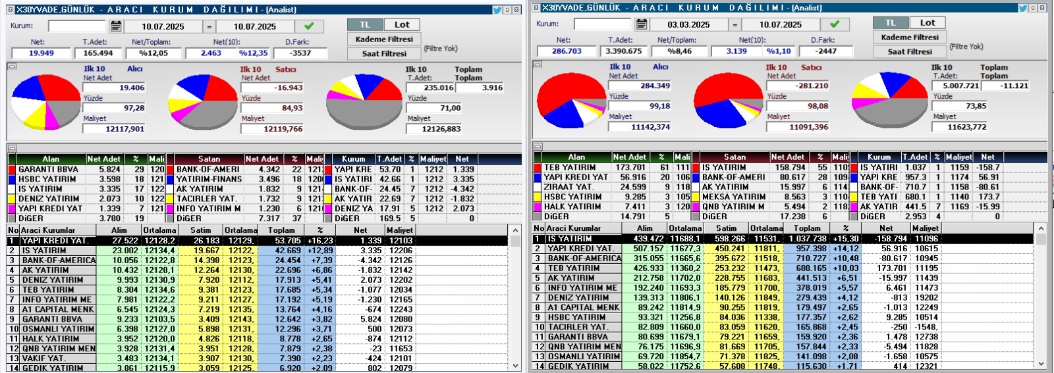Click the Alan header in left window
The height and width of the screenshot is (373, 1054).
coord(51,159)
